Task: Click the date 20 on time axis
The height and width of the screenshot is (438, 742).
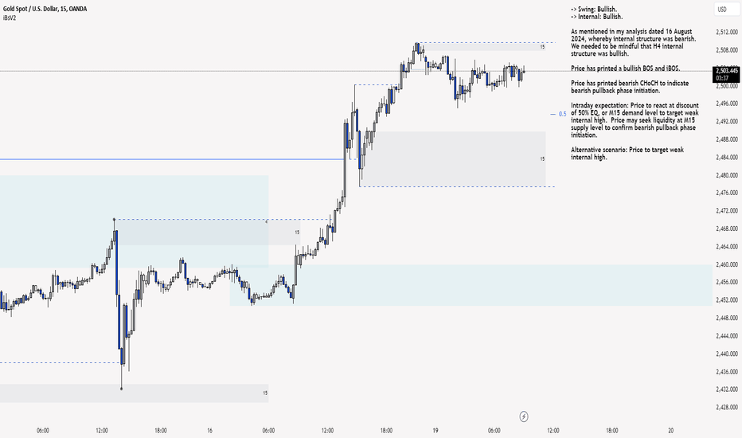Action: [670, 430]
